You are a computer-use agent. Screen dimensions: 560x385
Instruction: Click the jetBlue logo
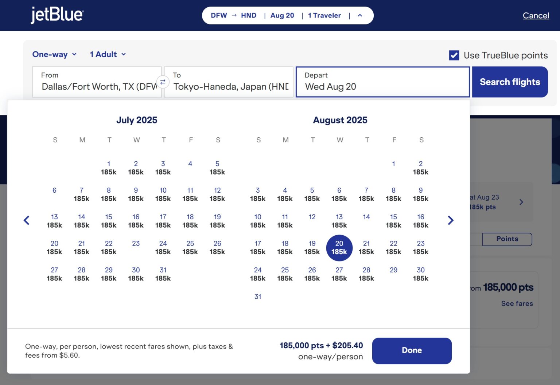click(57, 15)
